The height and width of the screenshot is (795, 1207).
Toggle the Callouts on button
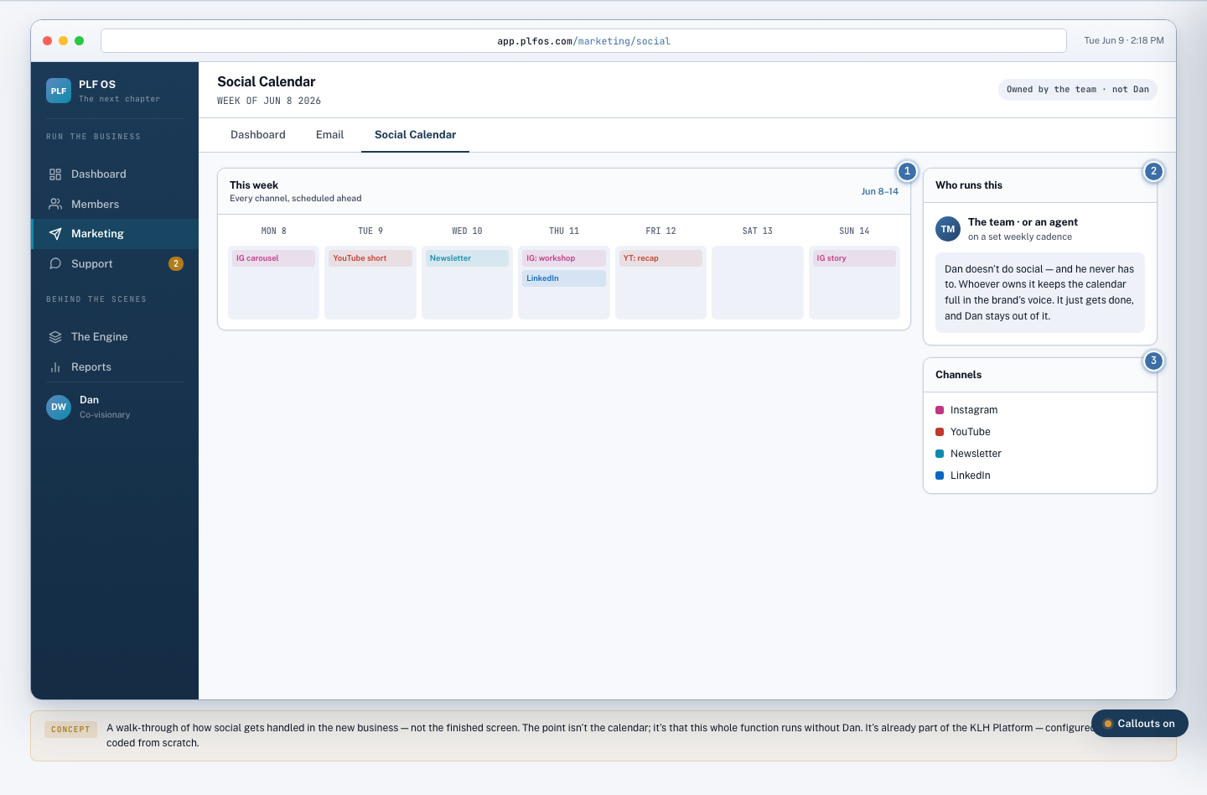click(x=1140, y=724)
